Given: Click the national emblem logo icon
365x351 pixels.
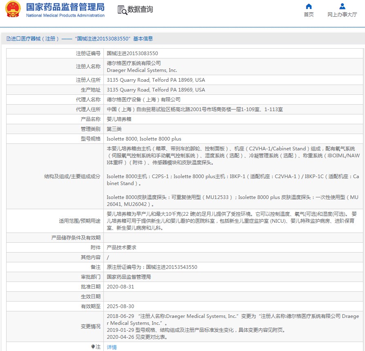Looking at the screenshot, I should pos(13,9).
